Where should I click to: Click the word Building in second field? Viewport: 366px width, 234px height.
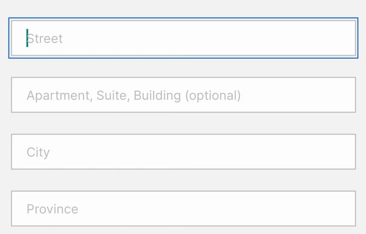(157, 95)
